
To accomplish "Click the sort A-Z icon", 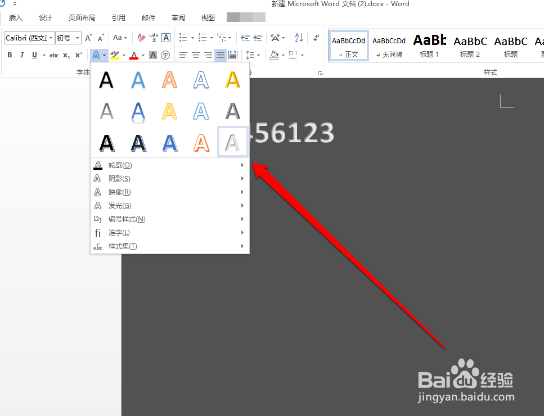I will (x=299, y=38).
